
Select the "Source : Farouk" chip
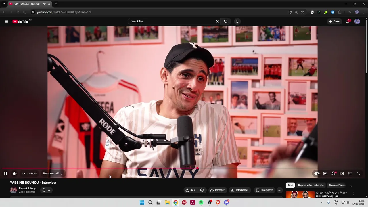point(337,185)
